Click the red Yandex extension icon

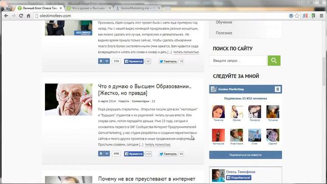coord(305,16)
